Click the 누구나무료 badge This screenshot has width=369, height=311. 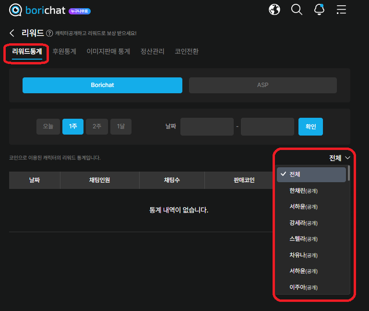coord(79,11)
